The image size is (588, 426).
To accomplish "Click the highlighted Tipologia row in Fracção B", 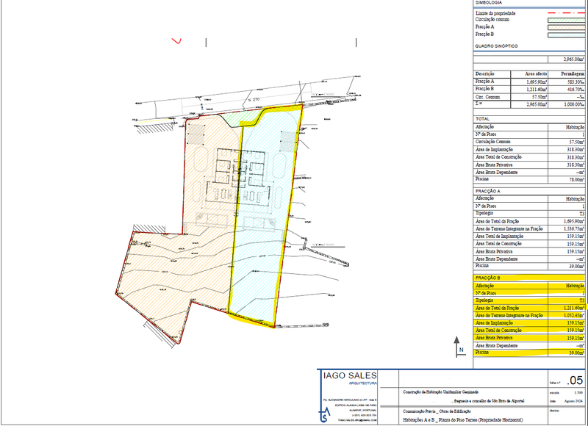I will pyautogui.click(x=529, y=301).
